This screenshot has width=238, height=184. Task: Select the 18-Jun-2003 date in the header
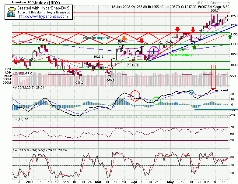tap(121, 7)
